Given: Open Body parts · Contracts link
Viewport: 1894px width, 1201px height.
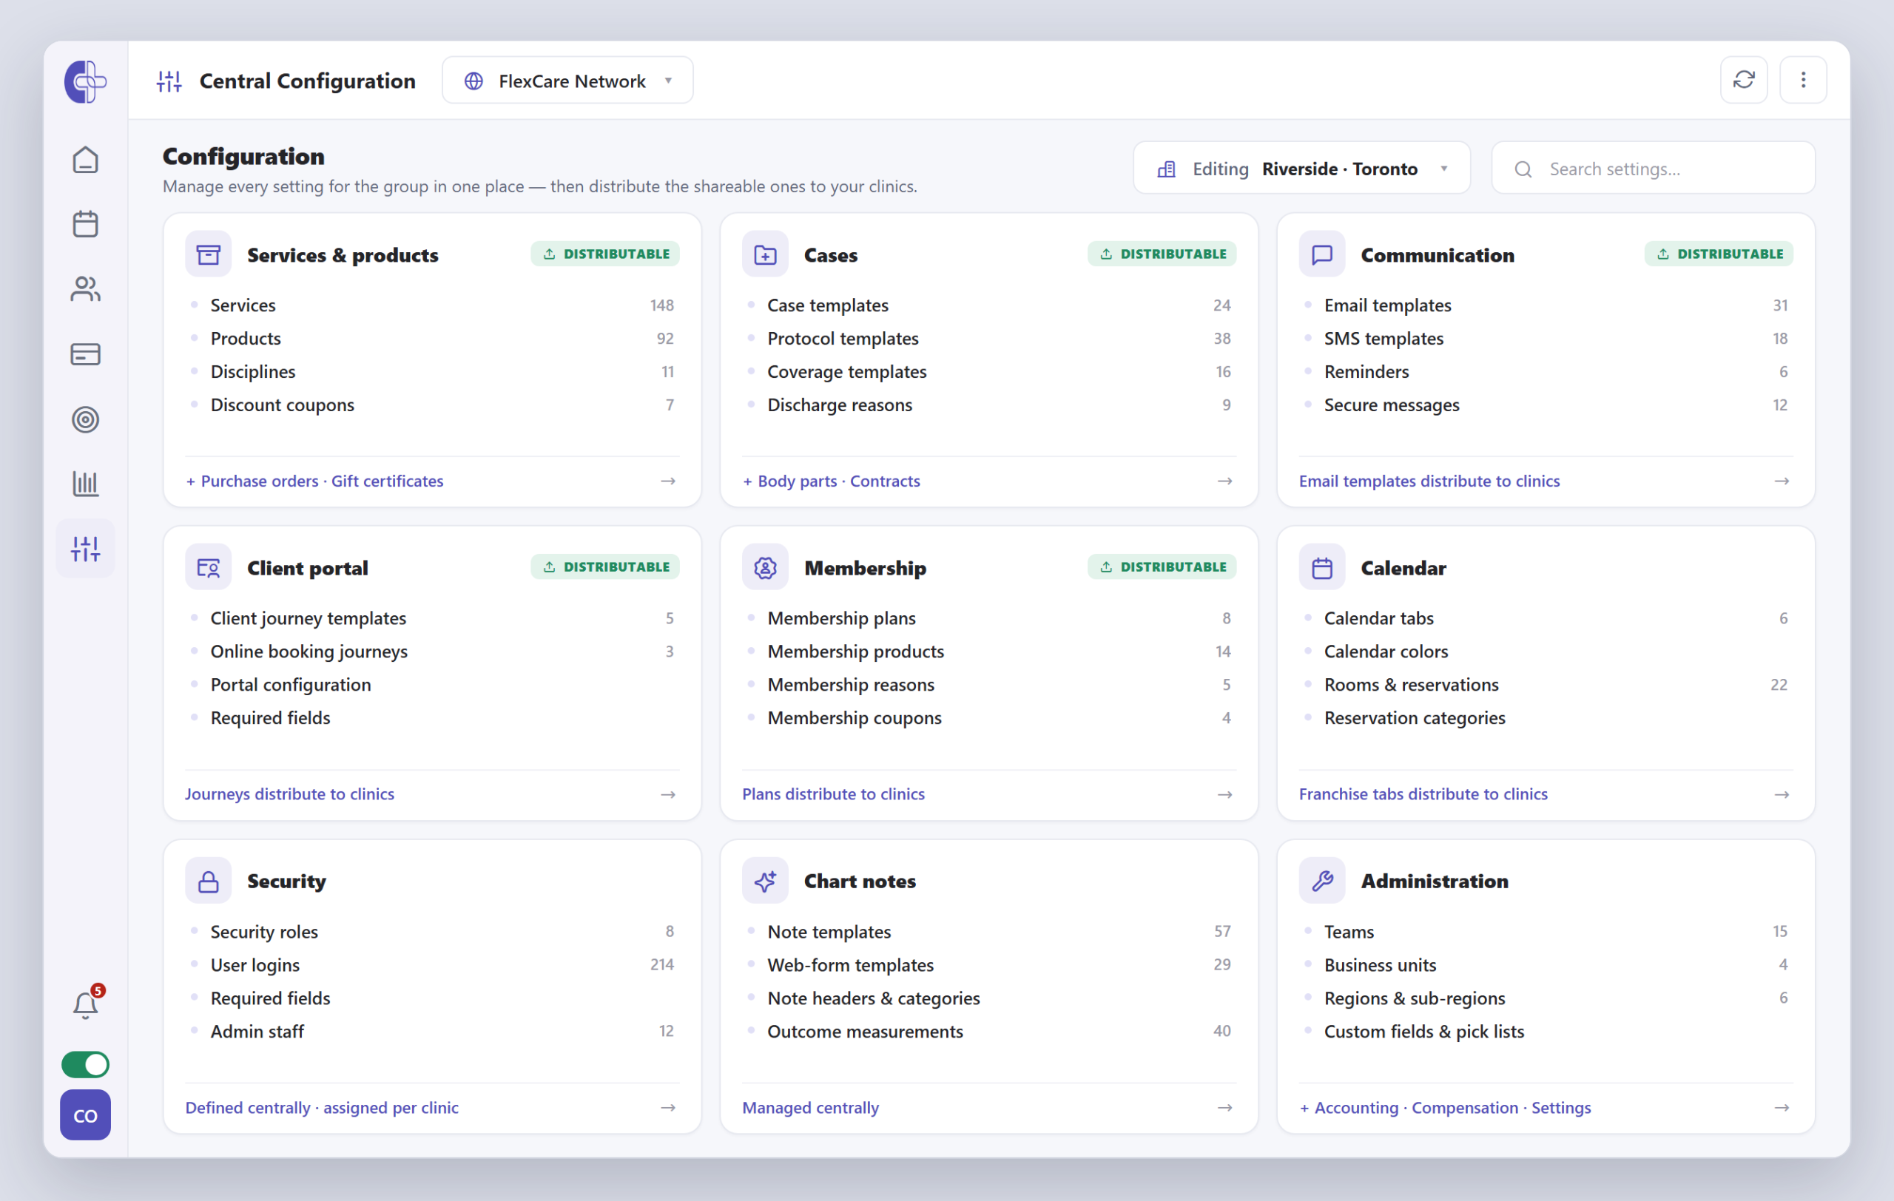Looking at the screenshot, I should click(832, 481).
